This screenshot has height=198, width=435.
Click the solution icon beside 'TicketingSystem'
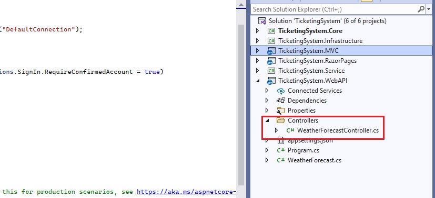click(262, 21)
